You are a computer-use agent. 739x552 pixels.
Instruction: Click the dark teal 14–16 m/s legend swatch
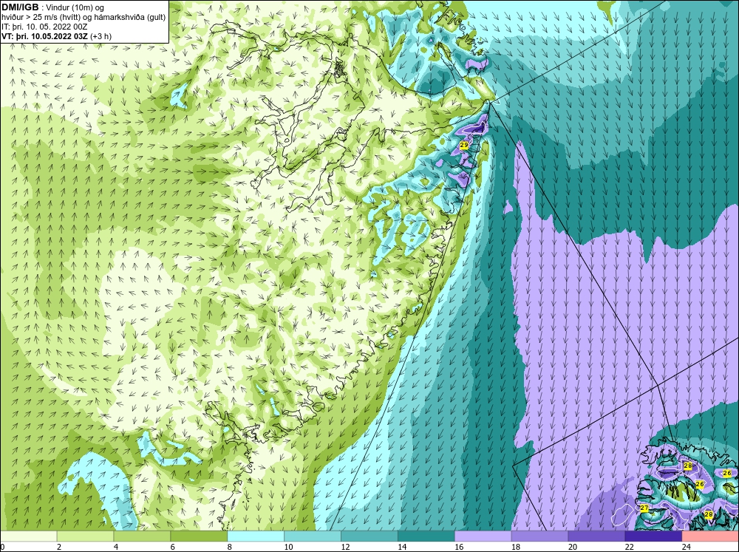[426, 536]
